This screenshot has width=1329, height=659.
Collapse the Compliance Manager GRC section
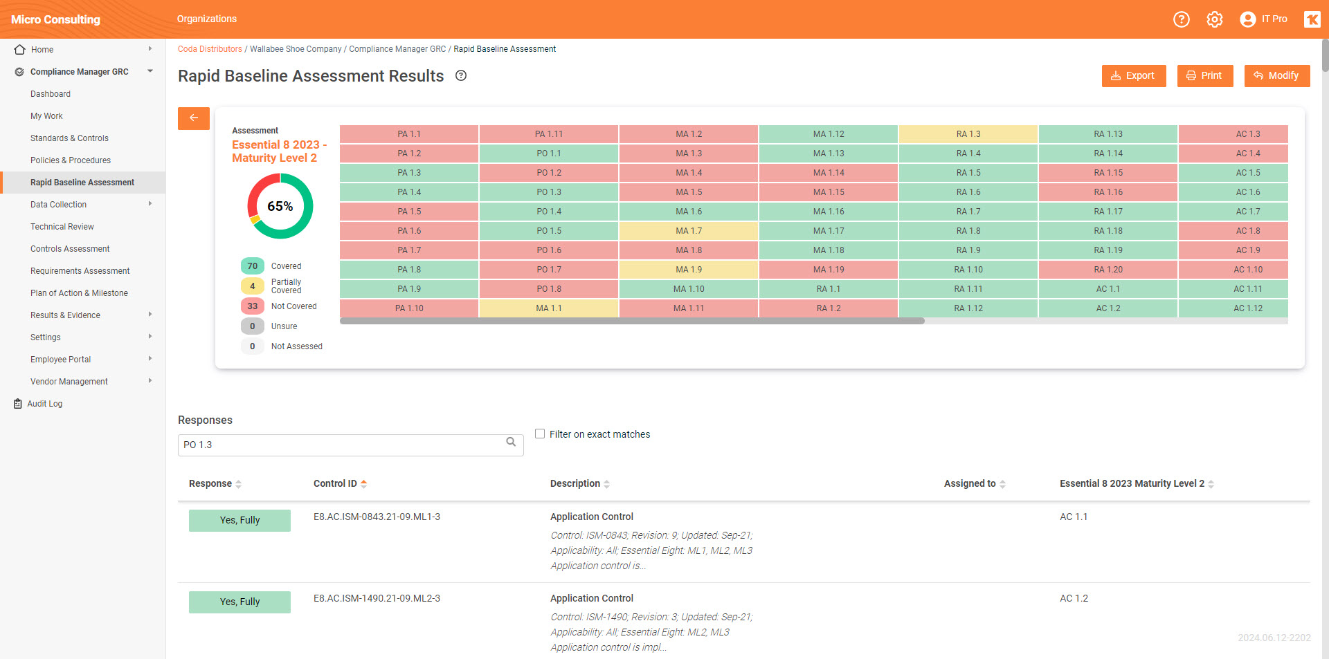(x=150, y=71)
